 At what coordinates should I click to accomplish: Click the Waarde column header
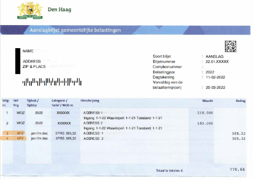[x=208, y=101]
